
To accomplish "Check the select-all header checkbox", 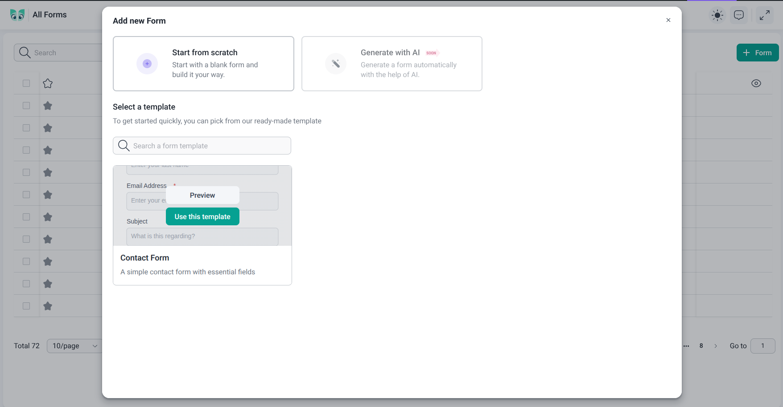I will tap(26, 83).
